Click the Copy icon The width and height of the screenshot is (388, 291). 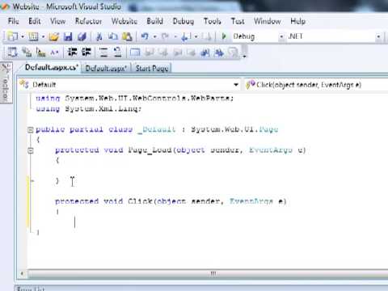point(113,36)
